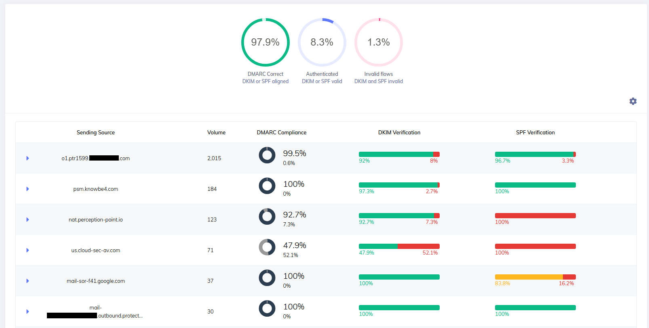Click the 1.3% Invalid flows gauge
The height and width of the screenshot is (328, 649).
[x=378, y=42]
